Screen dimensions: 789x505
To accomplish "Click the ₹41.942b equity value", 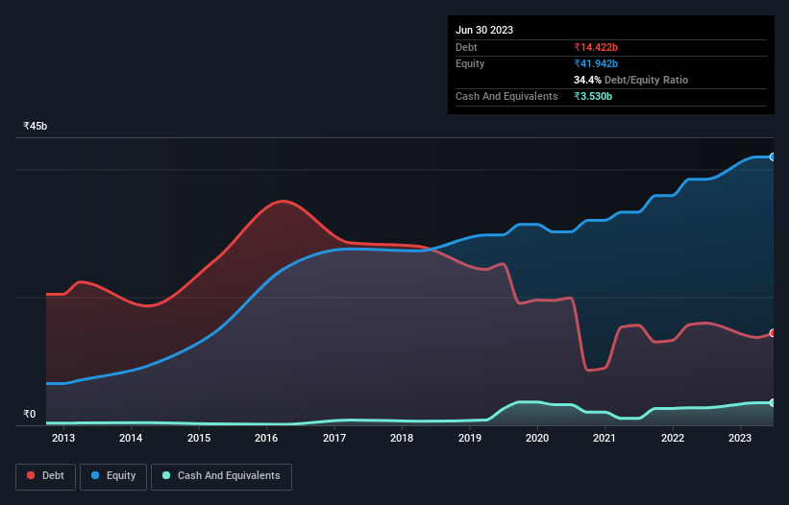I will 596,63.
